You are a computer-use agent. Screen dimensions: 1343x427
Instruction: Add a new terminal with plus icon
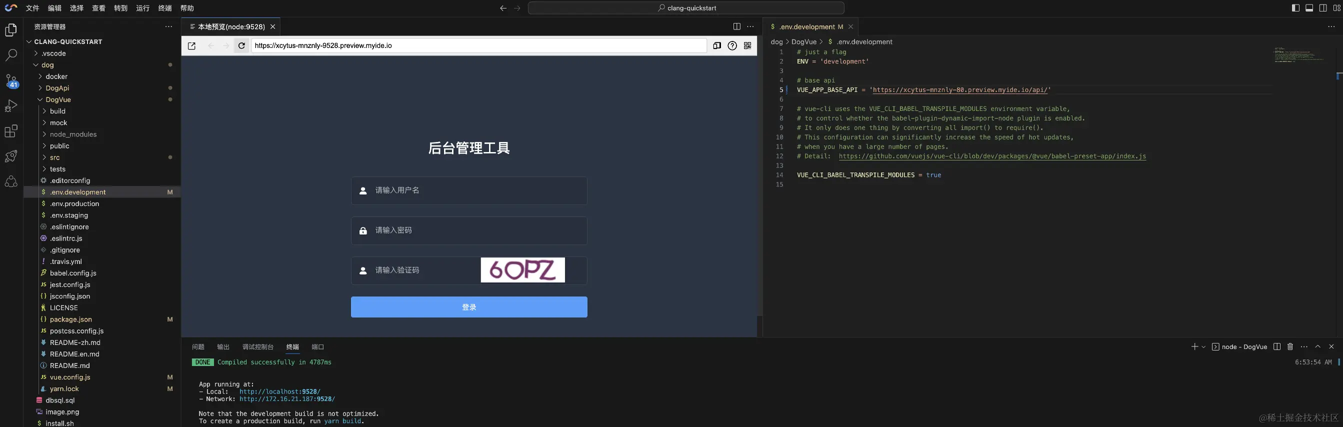pos(1194,346)
